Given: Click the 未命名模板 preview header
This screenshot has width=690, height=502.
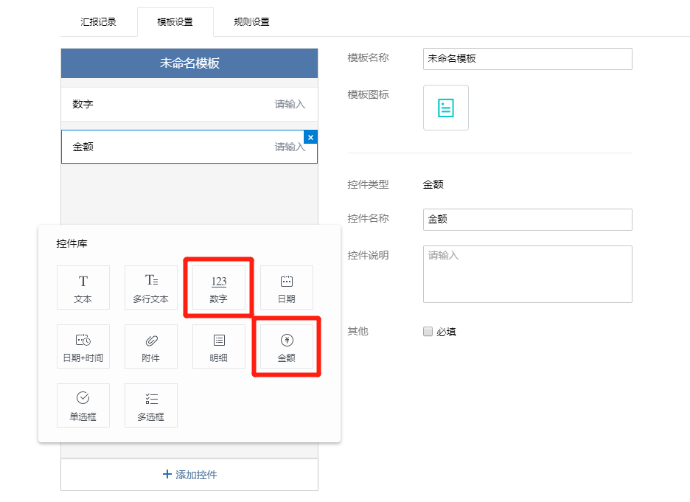Looking at the screenshot, I should tap(189, 63).
